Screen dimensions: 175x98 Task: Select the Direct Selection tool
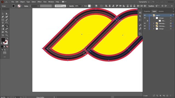pos(7,14)
